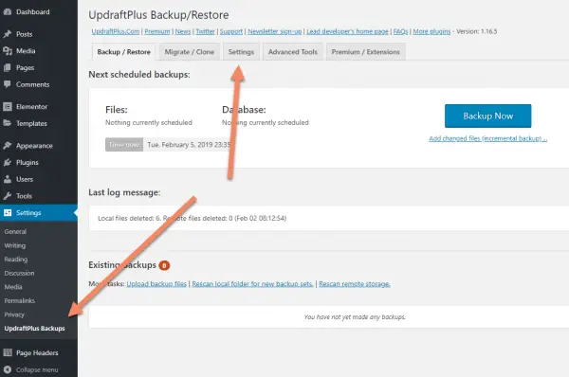Click the Backup Now button

click(487, 116)
